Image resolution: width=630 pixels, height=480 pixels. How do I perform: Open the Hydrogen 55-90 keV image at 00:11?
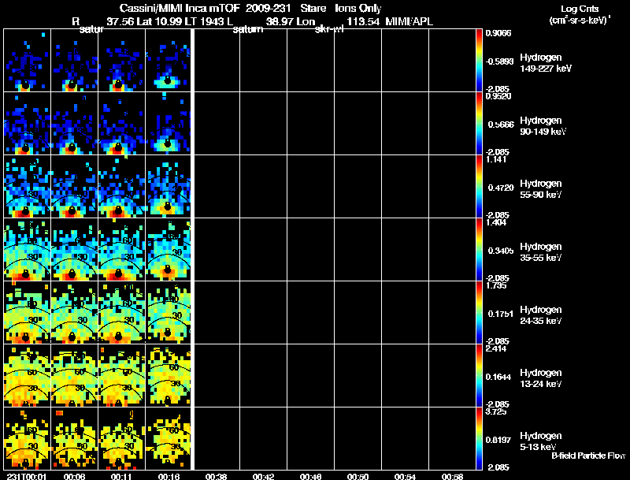click(x=121, y=187)
